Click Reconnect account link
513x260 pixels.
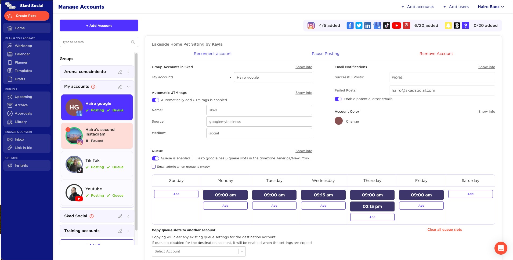(213, 54)
